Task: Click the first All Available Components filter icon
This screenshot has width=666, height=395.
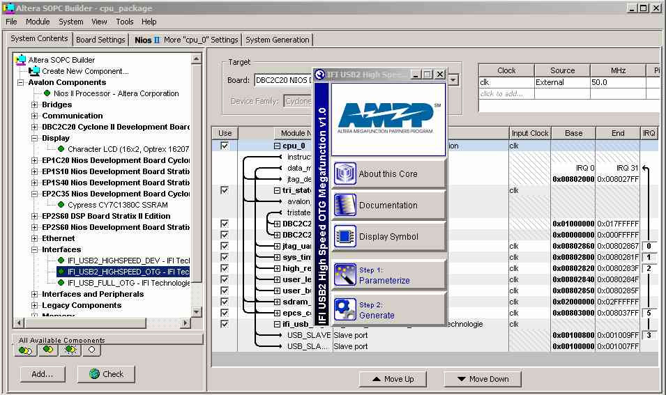Action: (x=25, y=350)
